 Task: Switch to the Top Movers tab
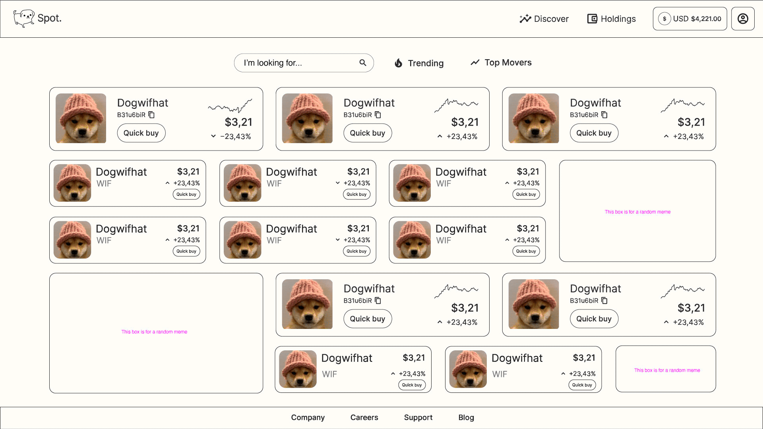[507, 62]
